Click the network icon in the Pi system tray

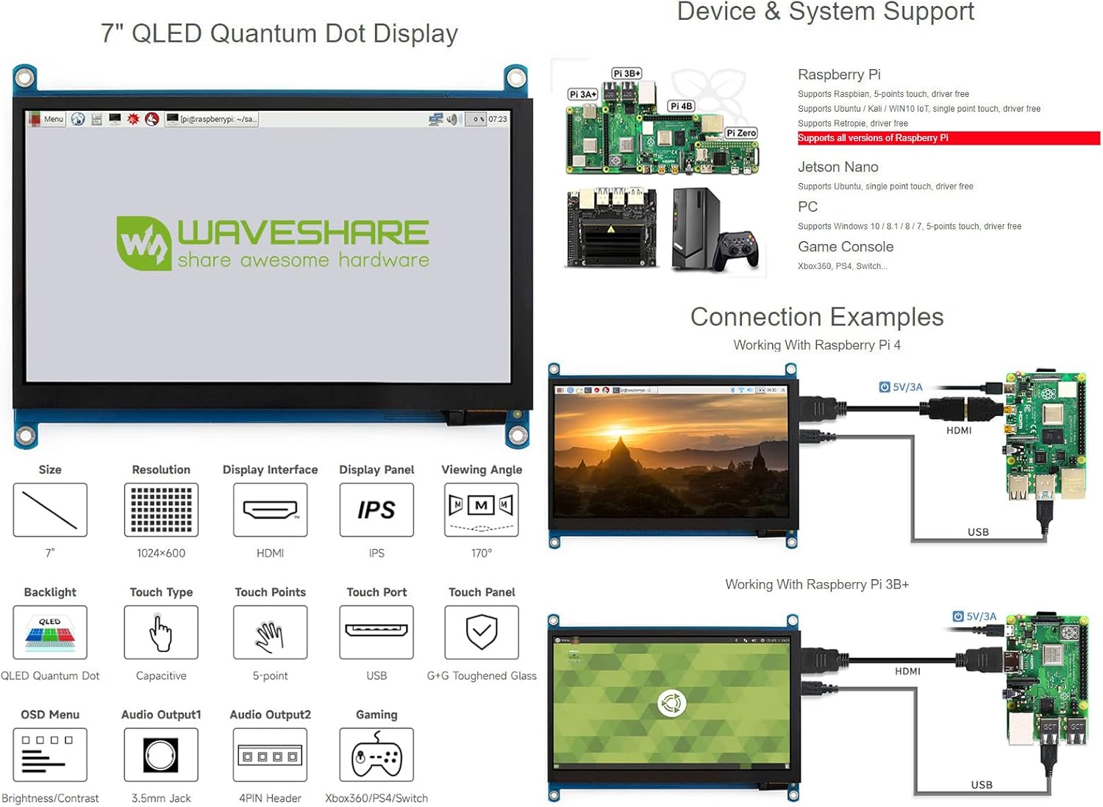click(x=435, y=119)
